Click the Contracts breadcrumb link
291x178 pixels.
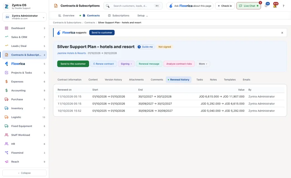point(90,22)
